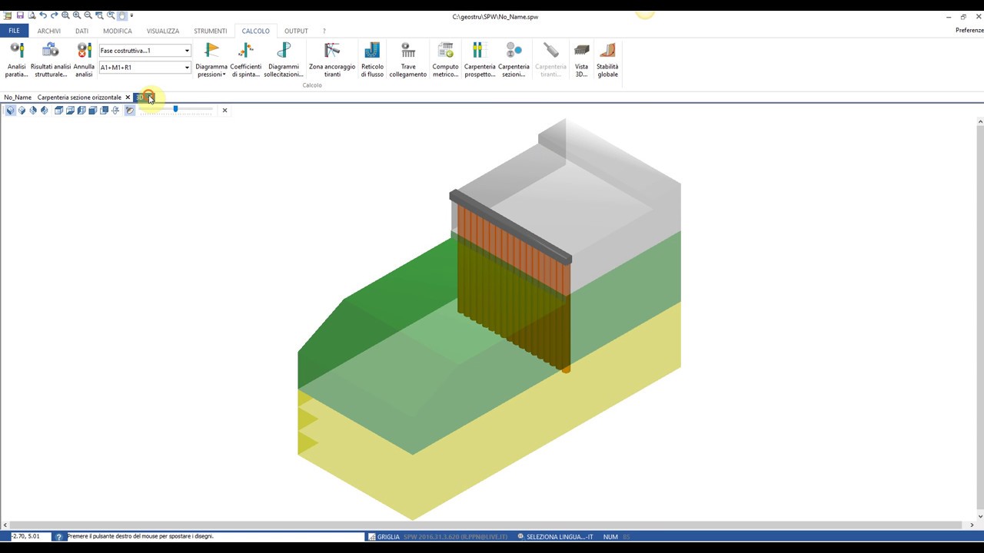Click the Redo arrow icon

click(x=54, y=15)
